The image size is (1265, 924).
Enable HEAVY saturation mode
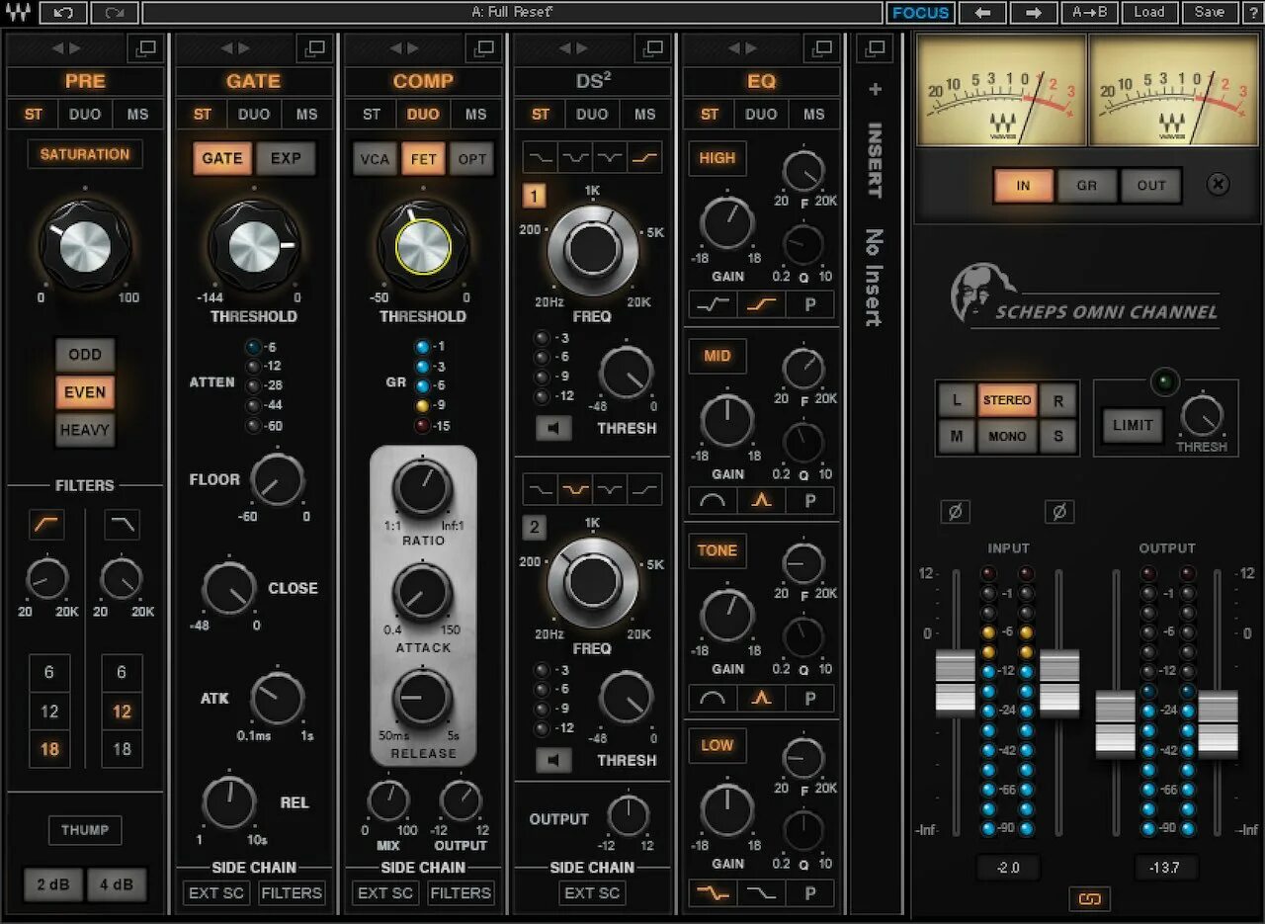click(85, 431)
